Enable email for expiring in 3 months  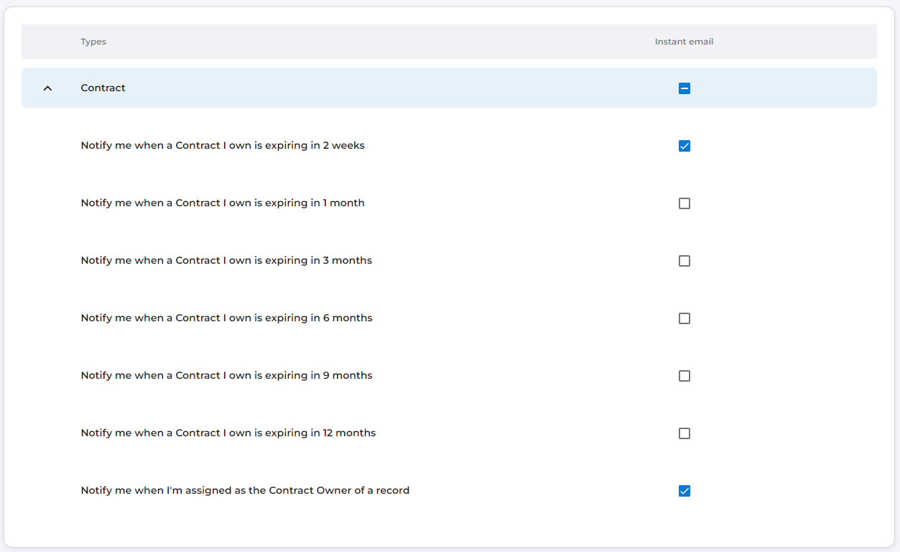685,261
